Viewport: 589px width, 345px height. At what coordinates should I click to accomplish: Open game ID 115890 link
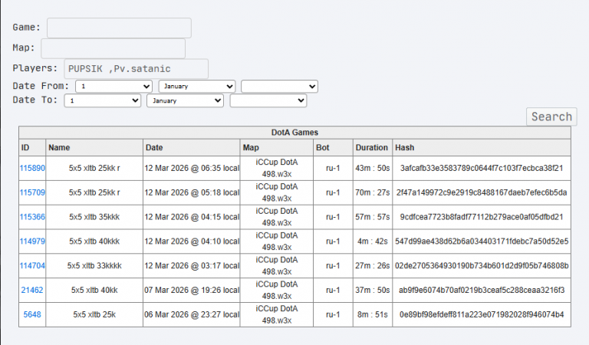coord(32,168)
